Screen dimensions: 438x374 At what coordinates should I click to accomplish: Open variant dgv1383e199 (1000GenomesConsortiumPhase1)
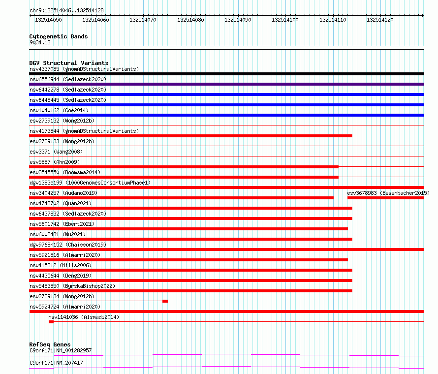[90, 183]
